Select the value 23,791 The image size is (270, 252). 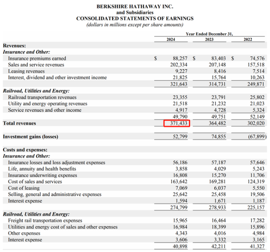tap(219, 97)
